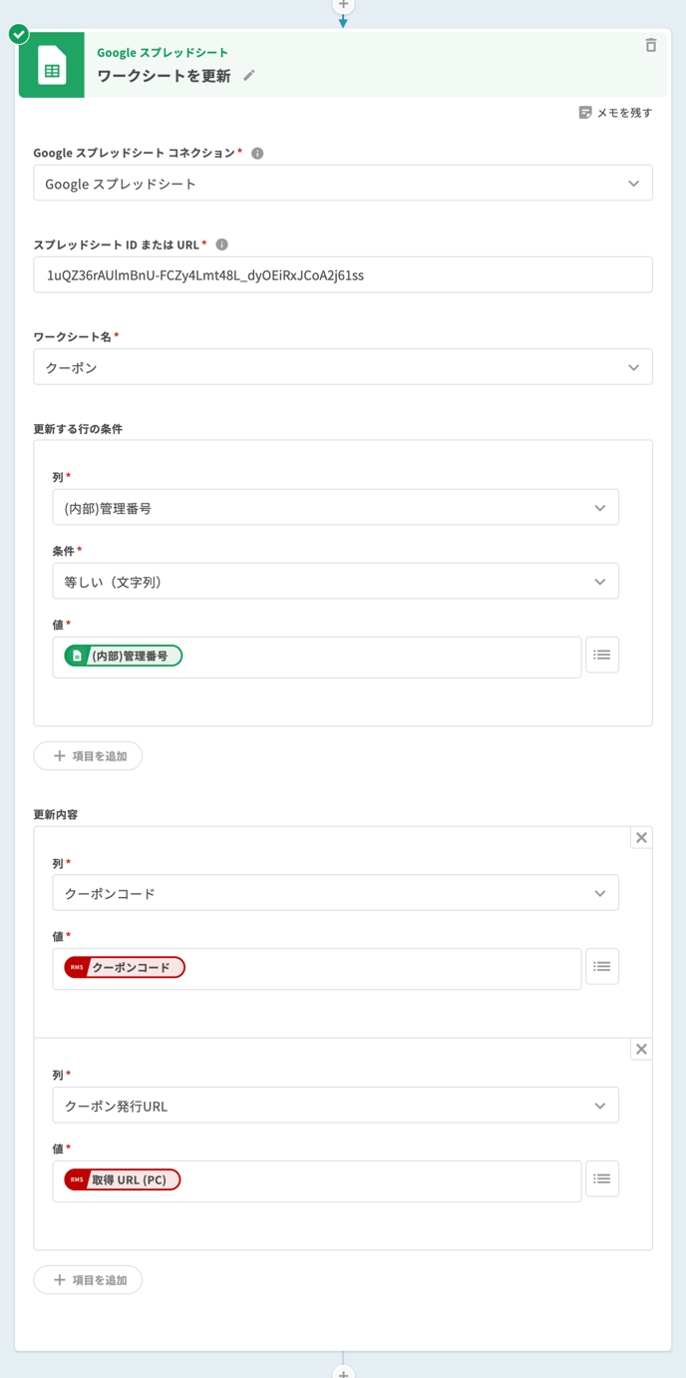Open list icon beside 取得 URL (PC) value
This screenshot has width=686, height=1378.
click(x=601, y=1178)
